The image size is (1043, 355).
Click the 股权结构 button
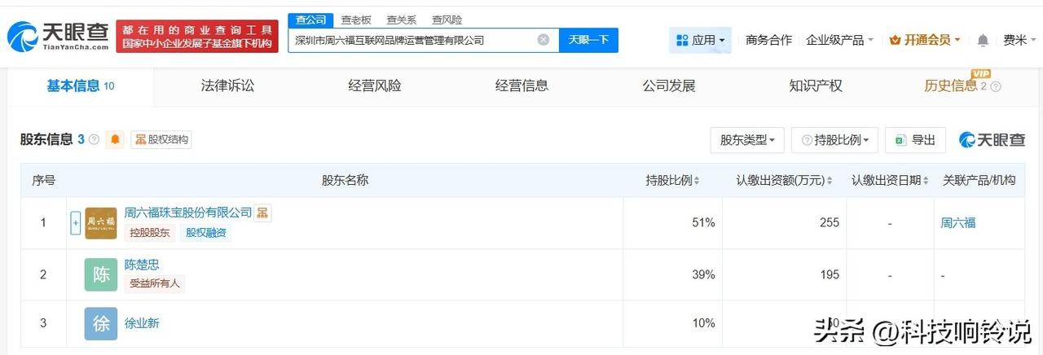pyautogui.click(x=161, y=140)
